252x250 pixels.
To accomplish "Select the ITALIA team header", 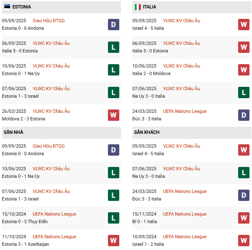I will click(149, 7).
